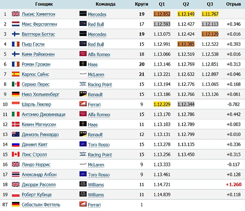Viewport: 245px width, 211px height.
Task: Click the Mexican flag beside Серхио Перес
Action: click(x=16, y=84)
